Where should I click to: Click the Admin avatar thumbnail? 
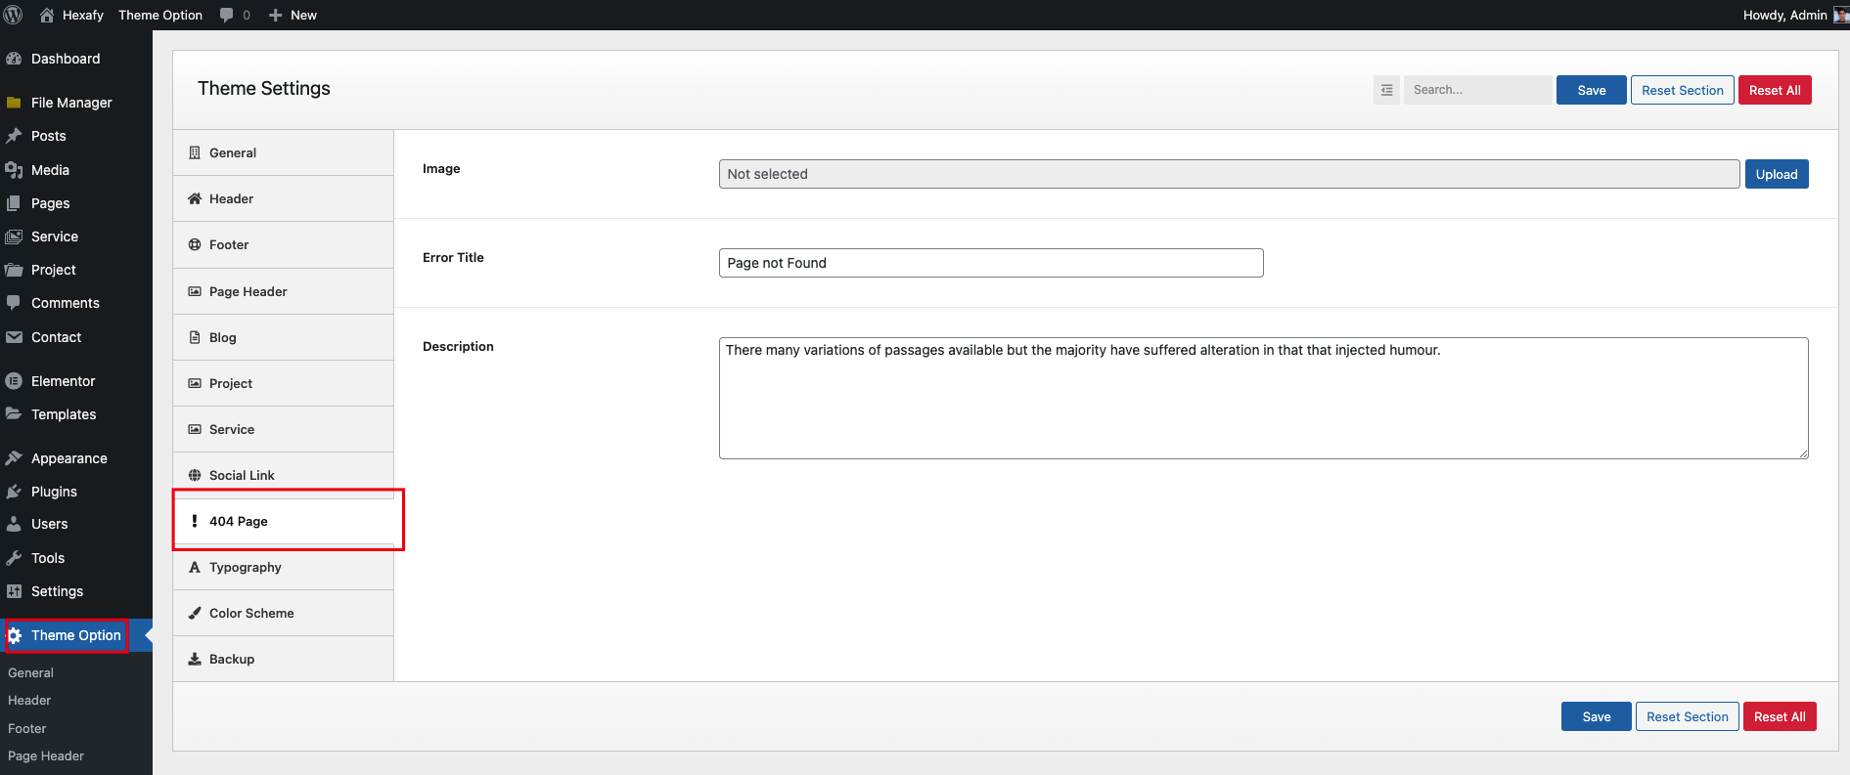[x=1841, y=15]
